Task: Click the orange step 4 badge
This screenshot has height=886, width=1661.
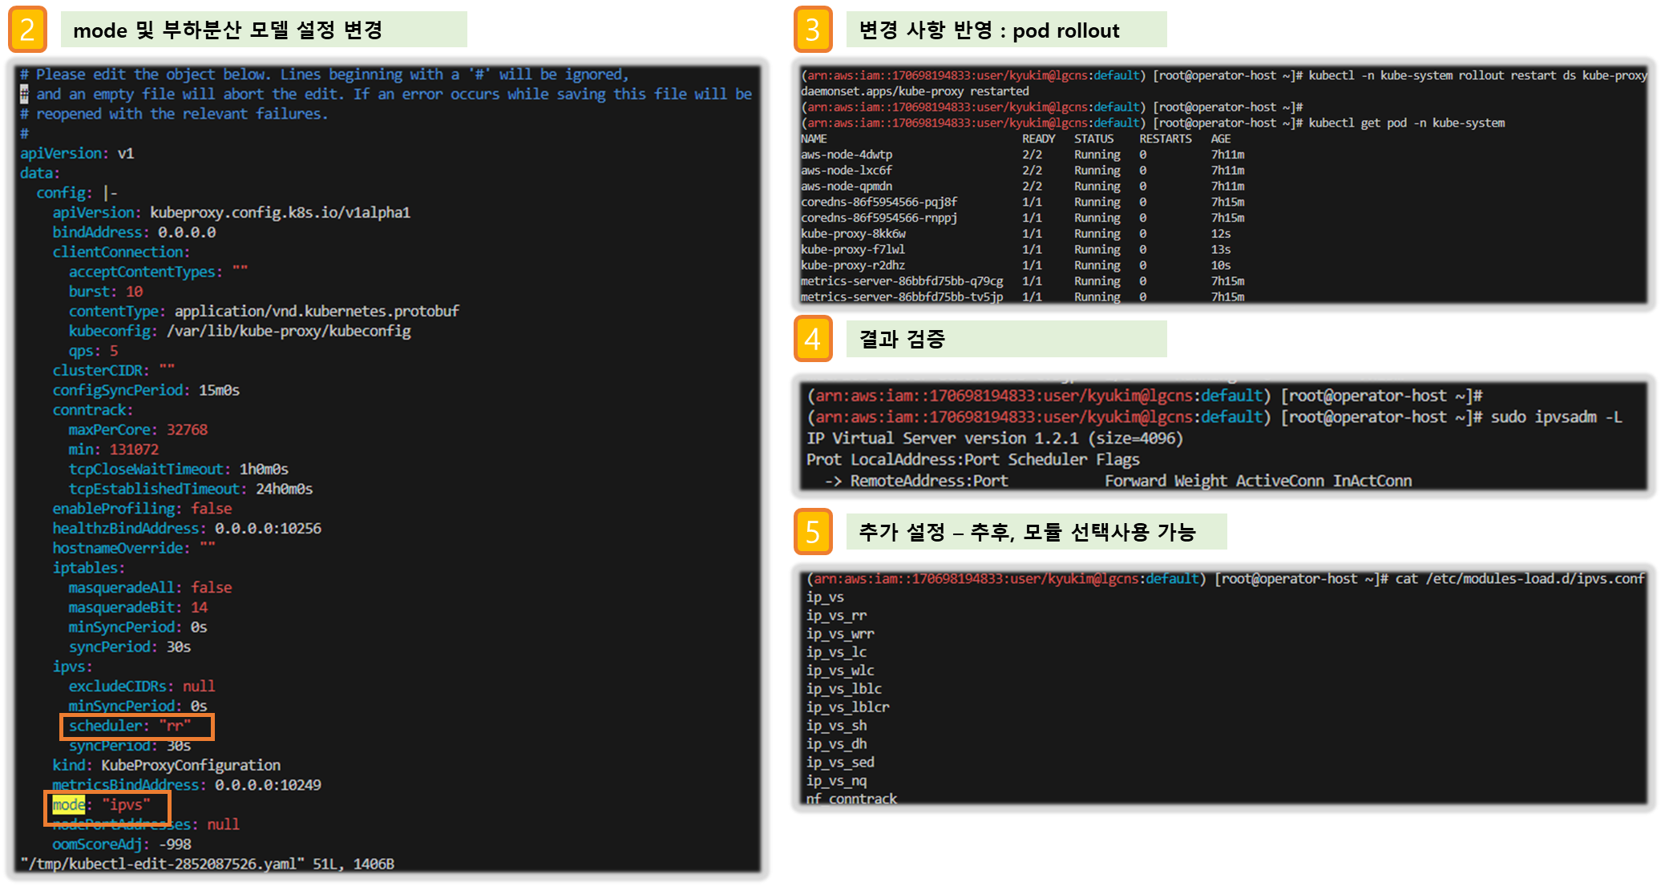Action: [812, 339]
